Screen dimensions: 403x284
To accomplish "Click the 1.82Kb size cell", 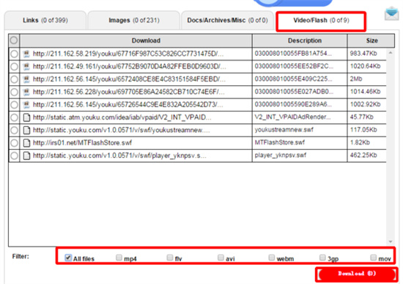I will coord(360,142).
